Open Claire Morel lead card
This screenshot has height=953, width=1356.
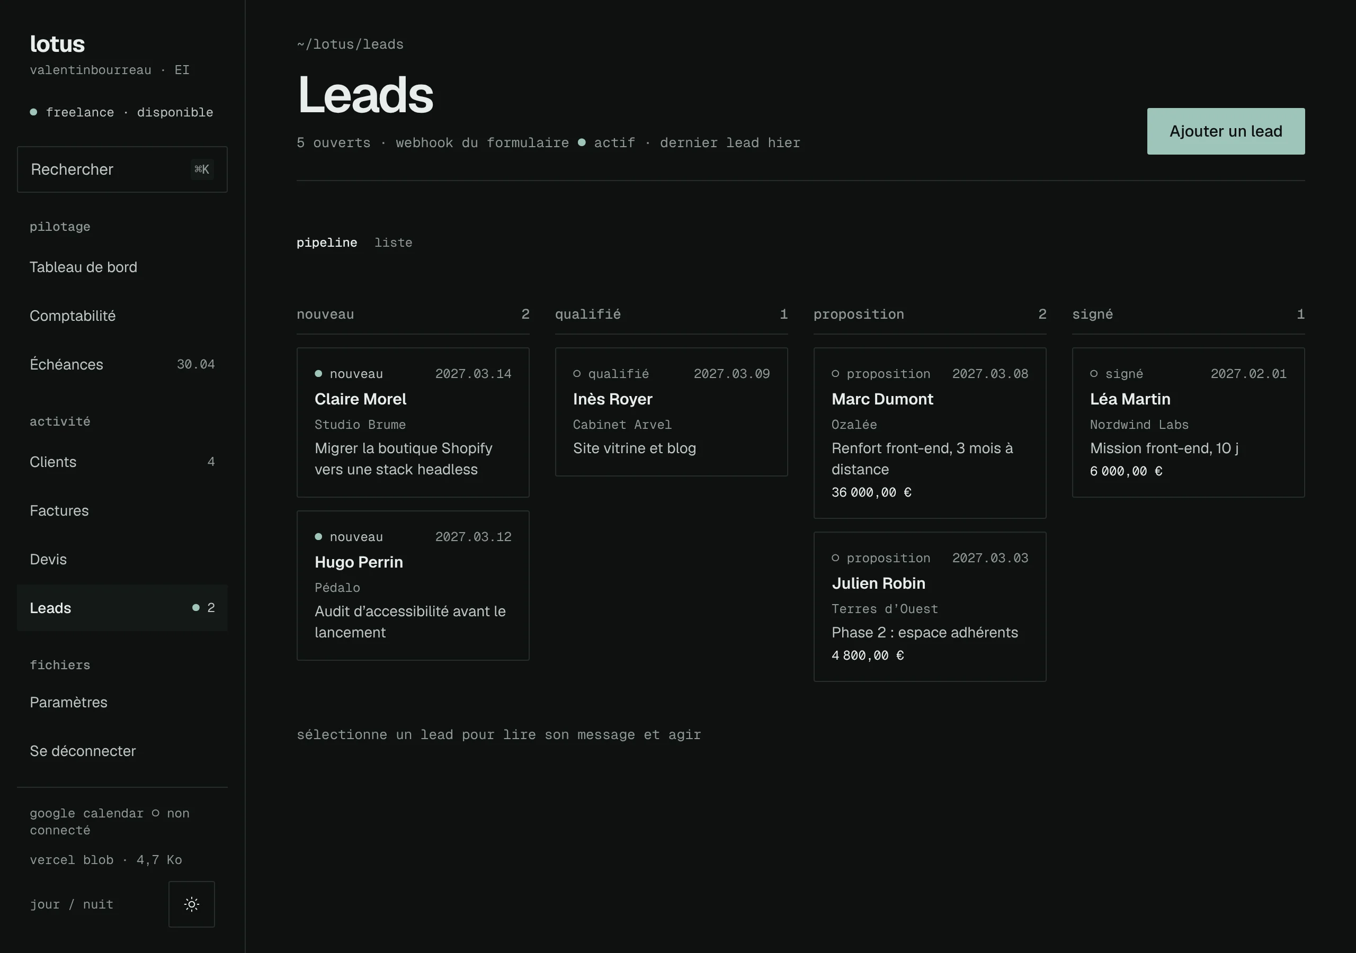pyautogui.click(x=413, y=422)
